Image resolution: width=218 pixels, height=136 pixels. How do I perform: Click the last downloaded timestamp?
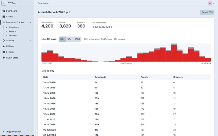[102, 27]
